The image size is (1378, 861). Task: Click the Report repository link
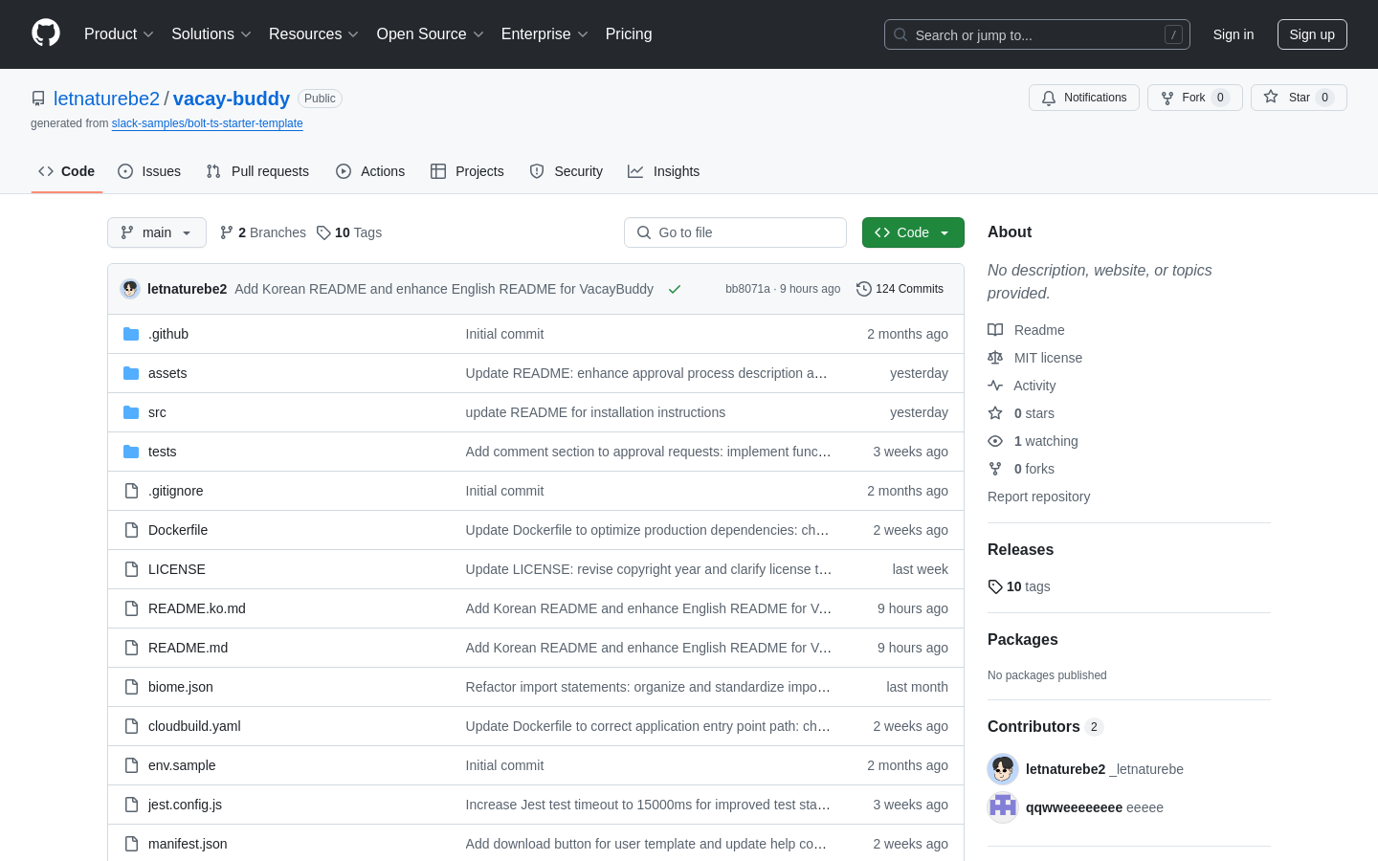[1038, 497]
